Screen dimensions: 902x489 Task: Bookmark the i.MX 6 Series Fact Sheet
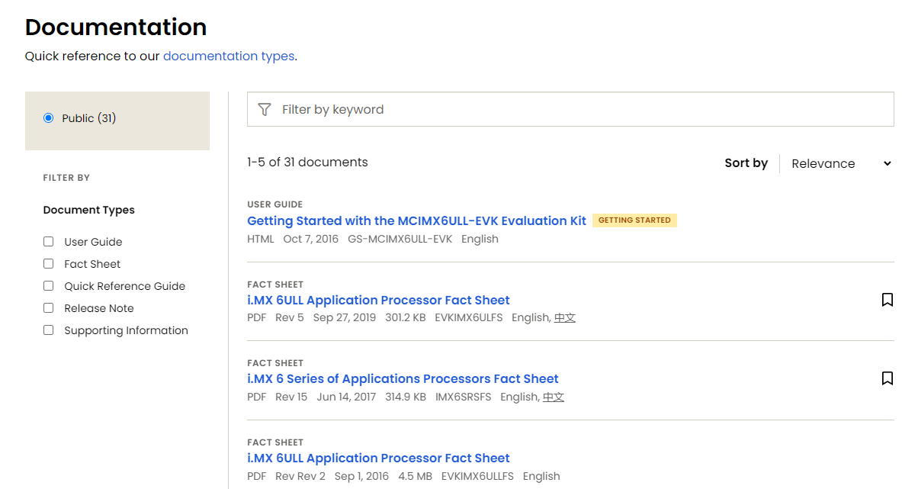tap(887, 378)
